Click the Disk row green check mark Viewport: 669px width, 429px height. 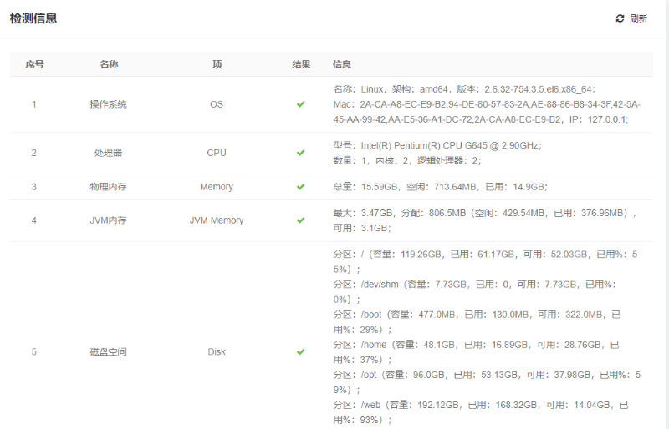[x=300, y=352]
